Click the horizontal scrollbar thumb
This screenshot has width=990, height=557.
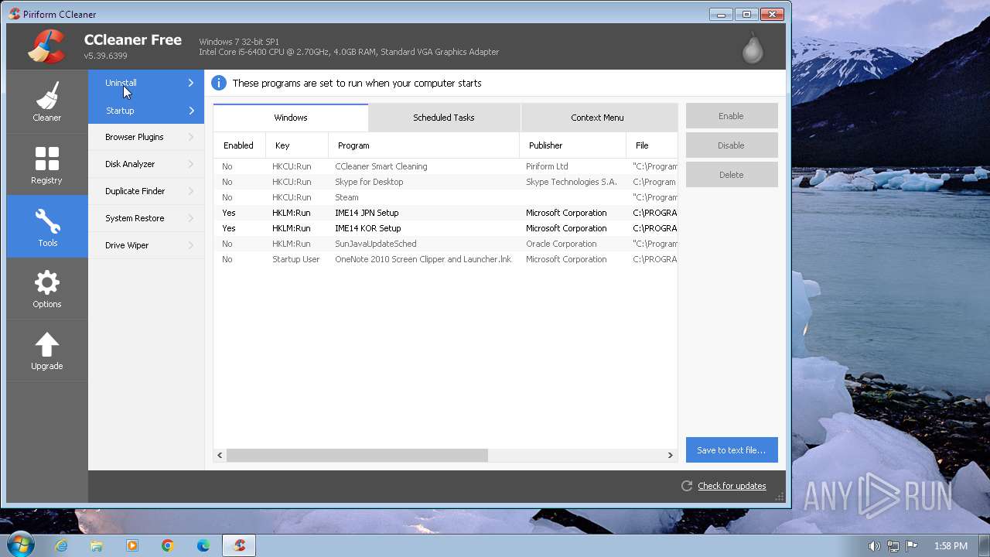click(357, 455)
